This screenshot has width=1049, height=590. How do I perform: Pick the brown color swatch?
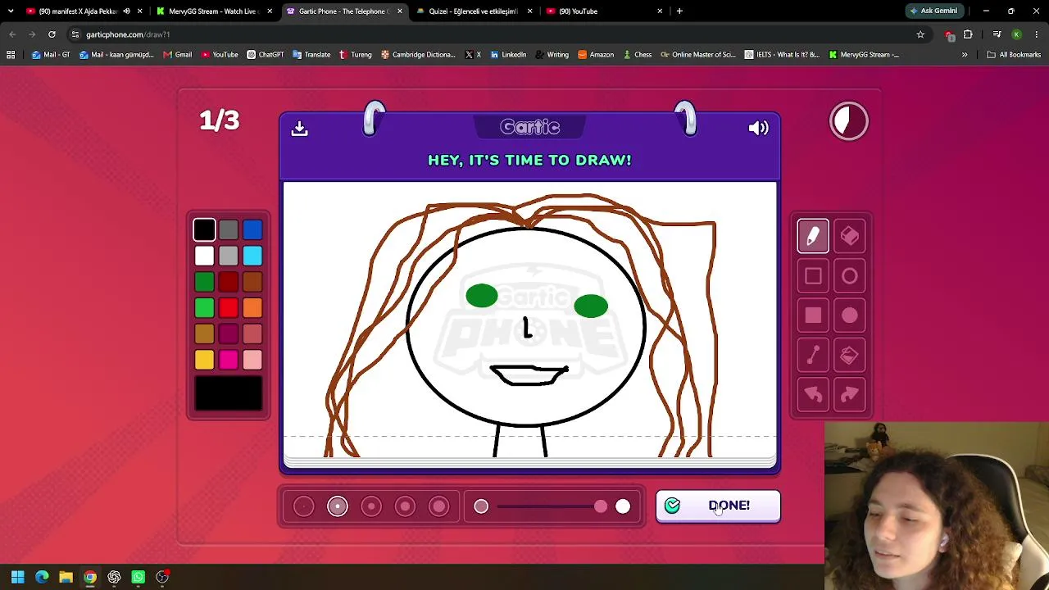coord(252,282)
